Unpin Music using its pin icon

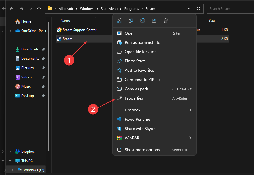click(x=43, y=86)
